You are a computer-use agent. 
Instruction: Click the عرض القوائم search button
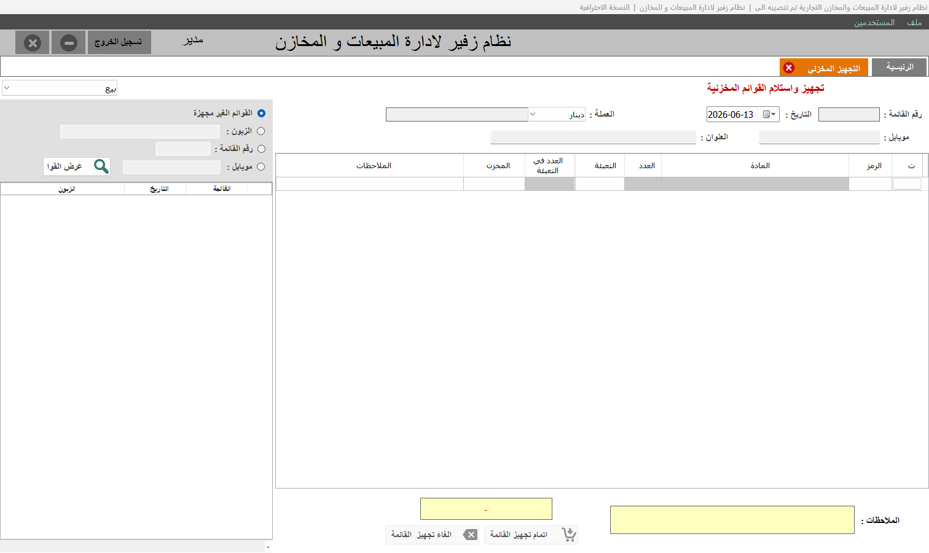pos(77,166)
